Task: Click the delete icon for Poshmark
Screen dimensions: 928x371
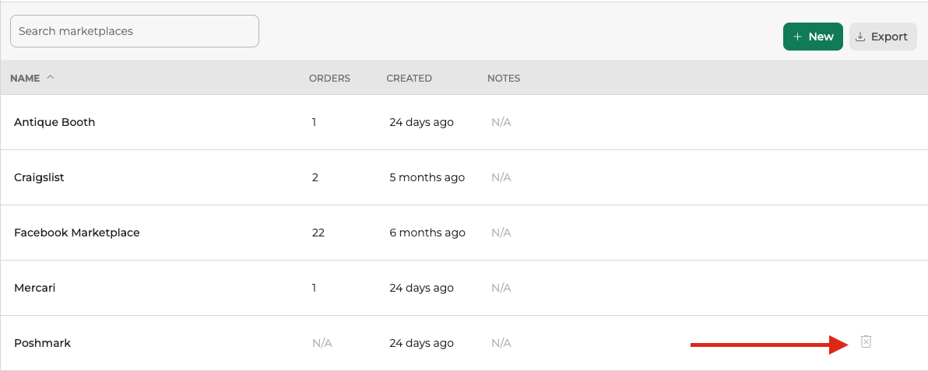Action: pyautogui.click(x=866, y=341)
